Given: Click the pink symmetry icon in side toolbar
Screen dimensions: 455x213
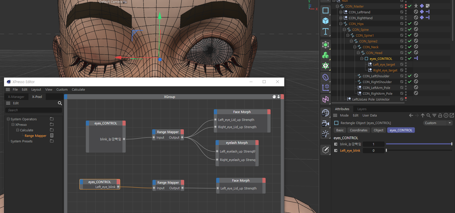Looking at the screenshot, I should (x=325, y=100).
